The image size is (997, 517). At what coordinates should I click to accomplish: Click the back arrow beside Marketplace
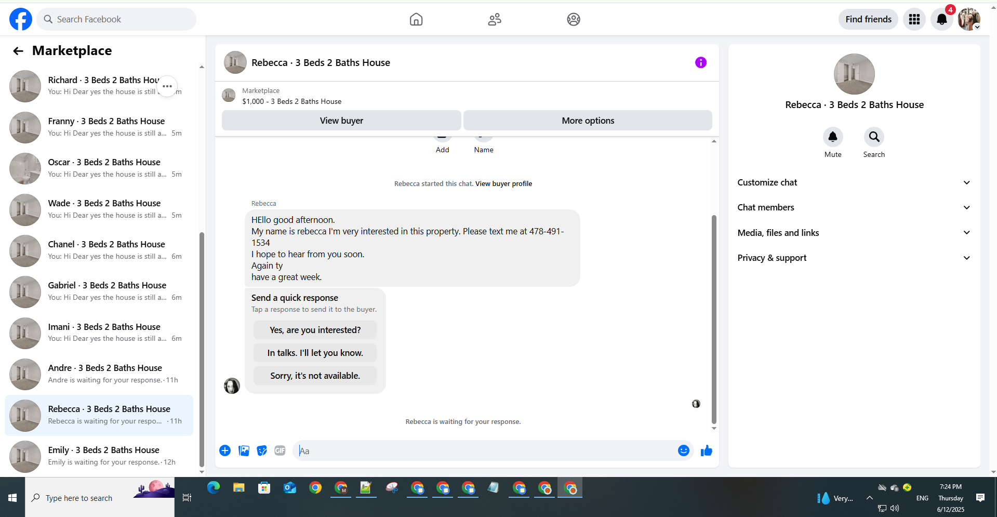(x=18, y=51)
